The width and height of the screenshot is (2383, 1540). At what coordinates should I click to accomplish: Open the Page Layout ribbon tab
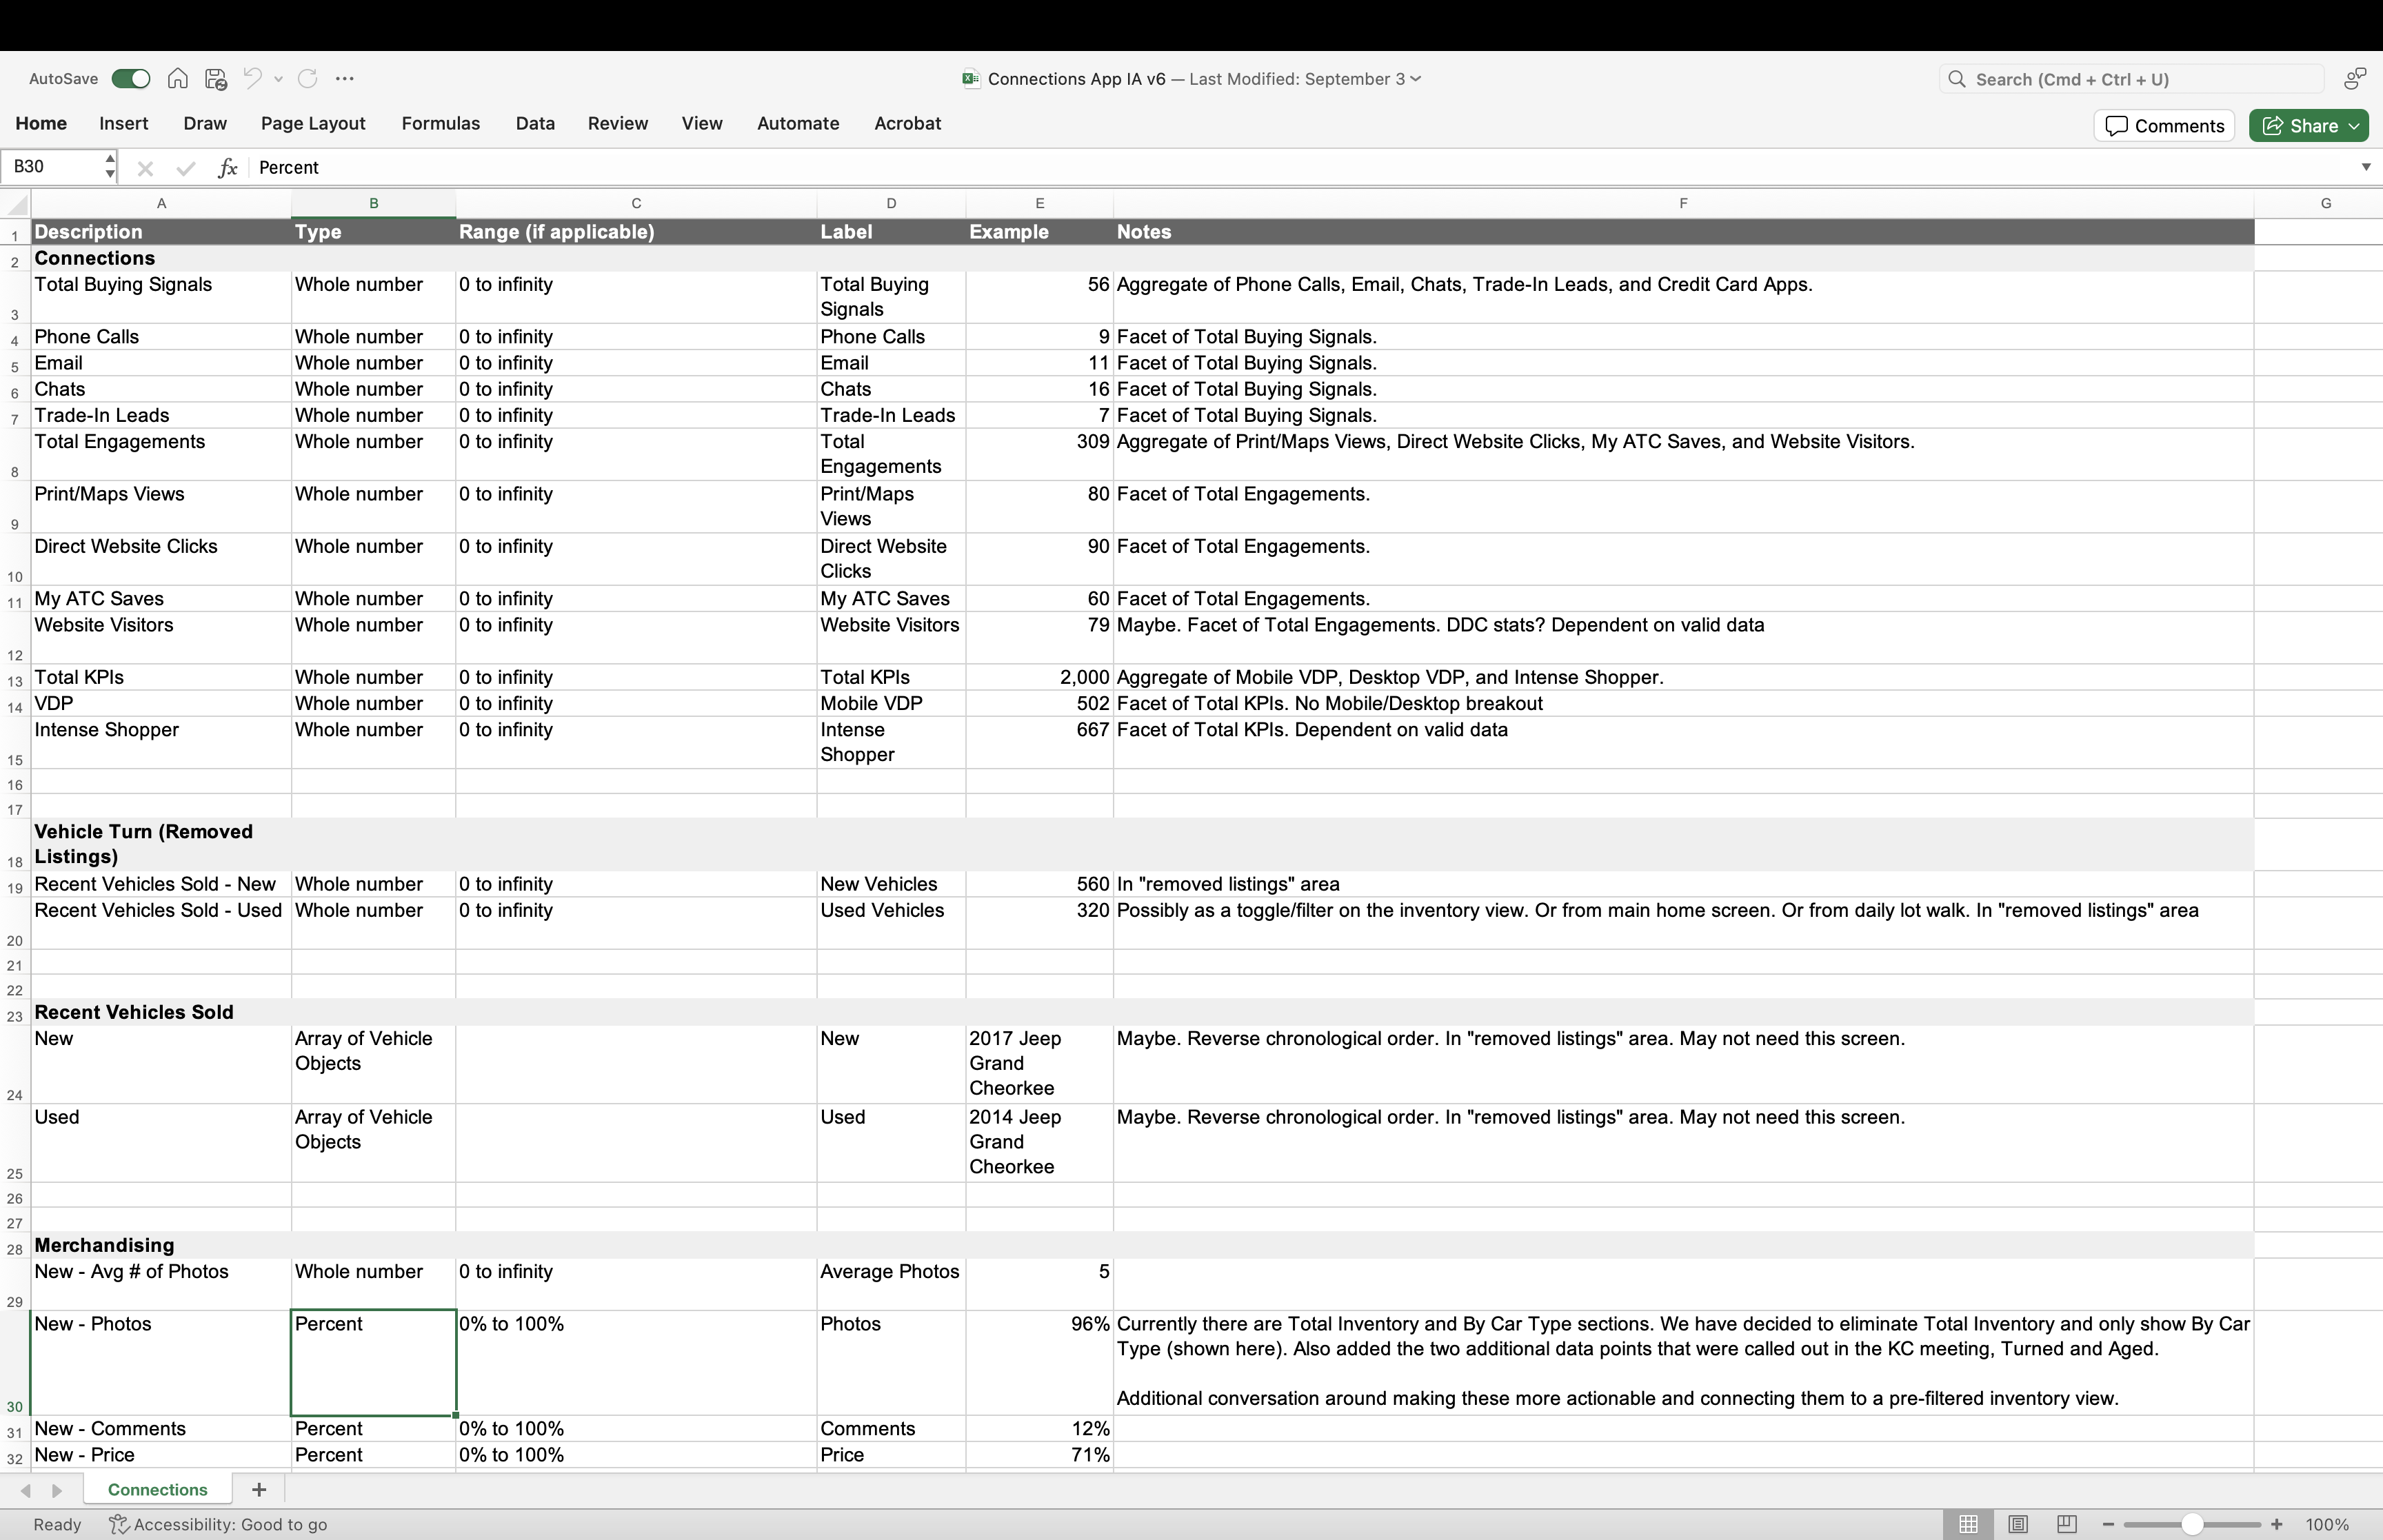313,123
